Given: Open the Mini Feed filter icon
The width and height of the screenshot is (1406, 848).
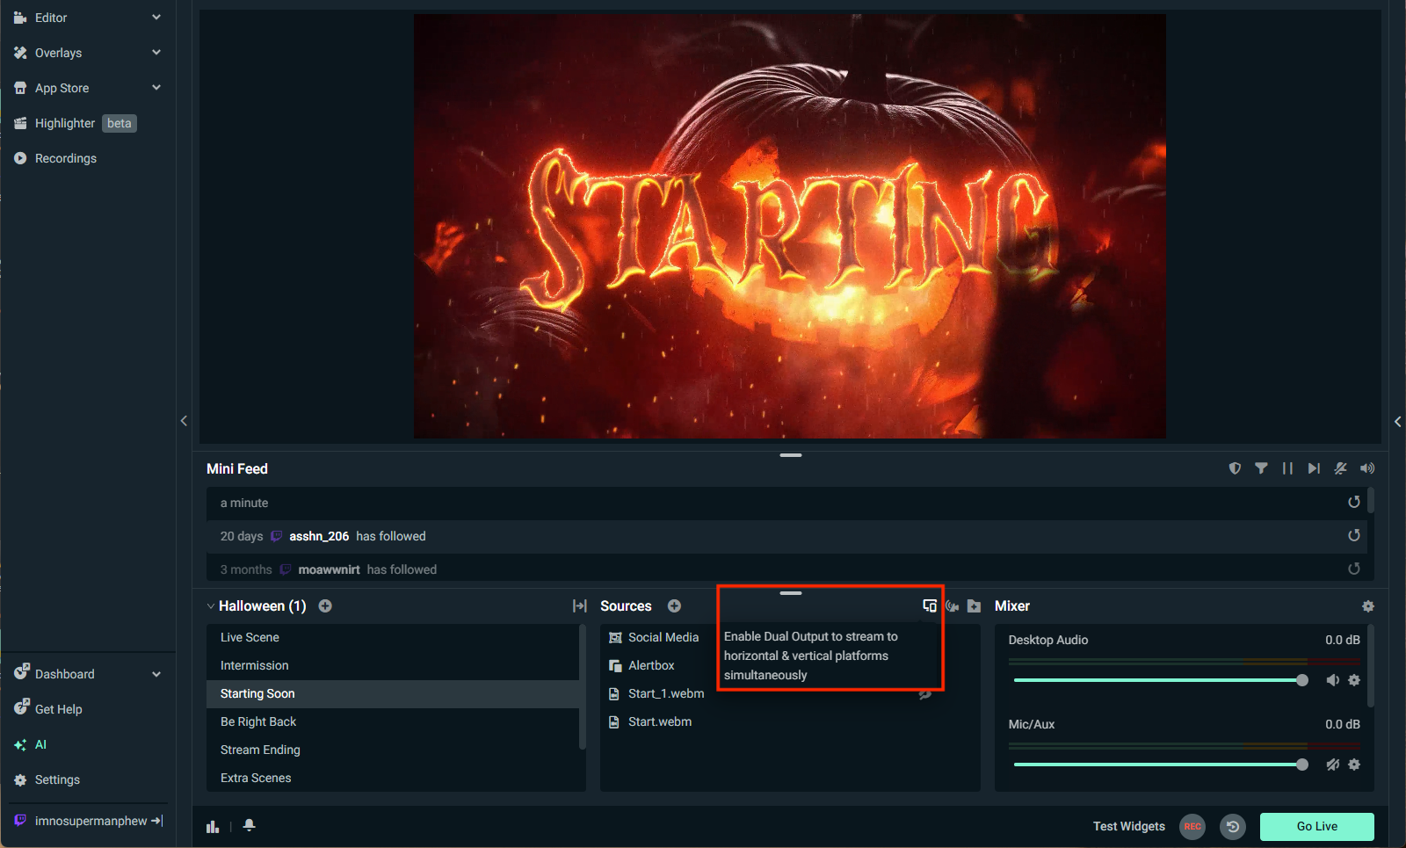Looking at the screenshot, I should [1261, 468].
